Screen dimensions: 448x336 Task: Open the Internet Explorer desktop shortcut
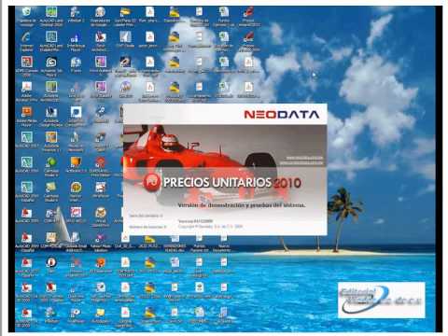pyautogui.click(x=26, y=41)
